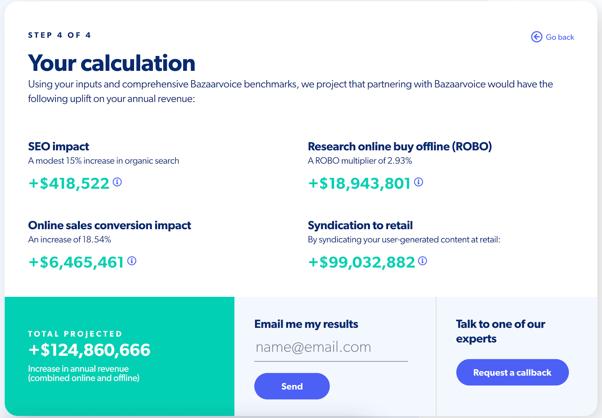This screenshot has width=602, height=418.
Task: Click the Go back arrow icon
Action: 537,37
